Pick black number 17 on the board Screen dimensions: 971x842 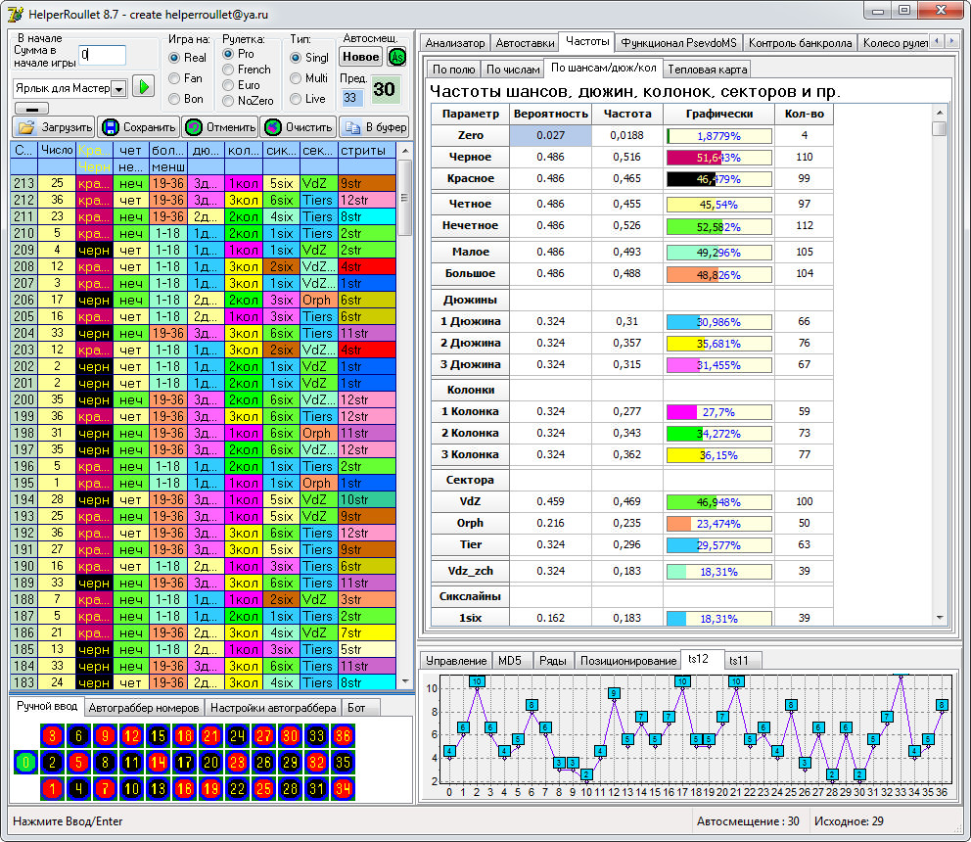(x=184, y=762)
